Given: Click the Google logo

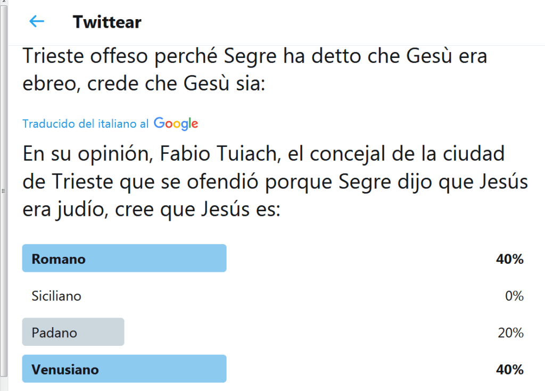Looking at the screenshot, I should (176, 123).
